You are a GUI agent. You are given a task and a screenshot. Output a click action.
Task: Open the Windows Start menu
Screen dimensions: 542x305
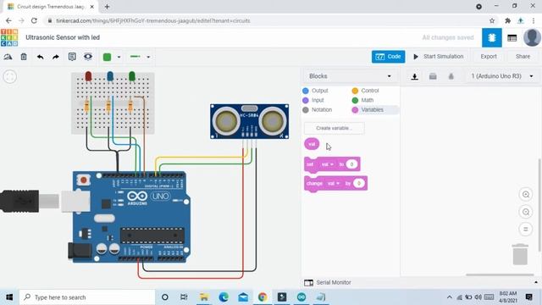pos(9,297)
